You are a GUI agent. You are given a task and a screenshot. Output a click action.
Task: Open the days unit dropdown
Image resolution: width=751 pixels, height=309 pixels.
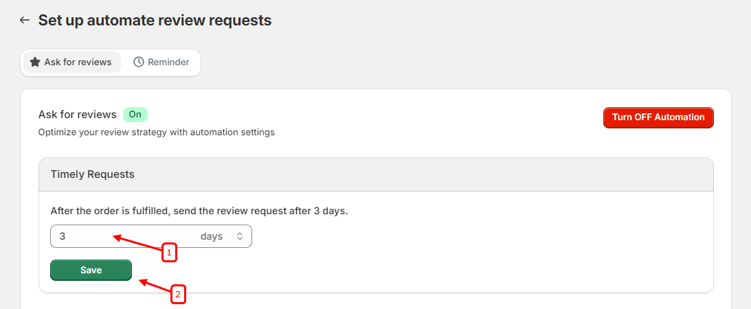tap(220, 236)
